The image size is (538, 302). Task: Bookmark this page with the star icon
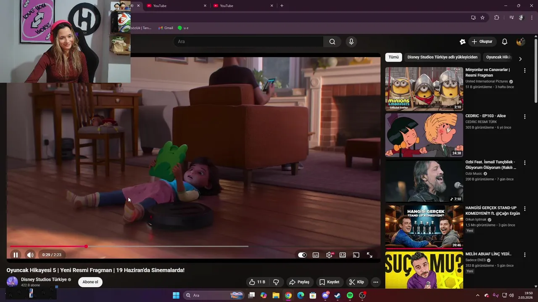pyautogui.click(x=483, y=18)
